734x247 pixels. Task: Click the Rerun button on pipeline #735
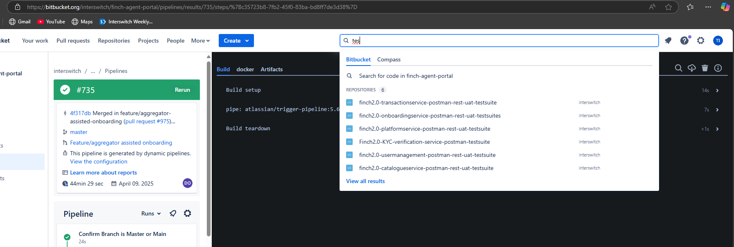(182, 90)
